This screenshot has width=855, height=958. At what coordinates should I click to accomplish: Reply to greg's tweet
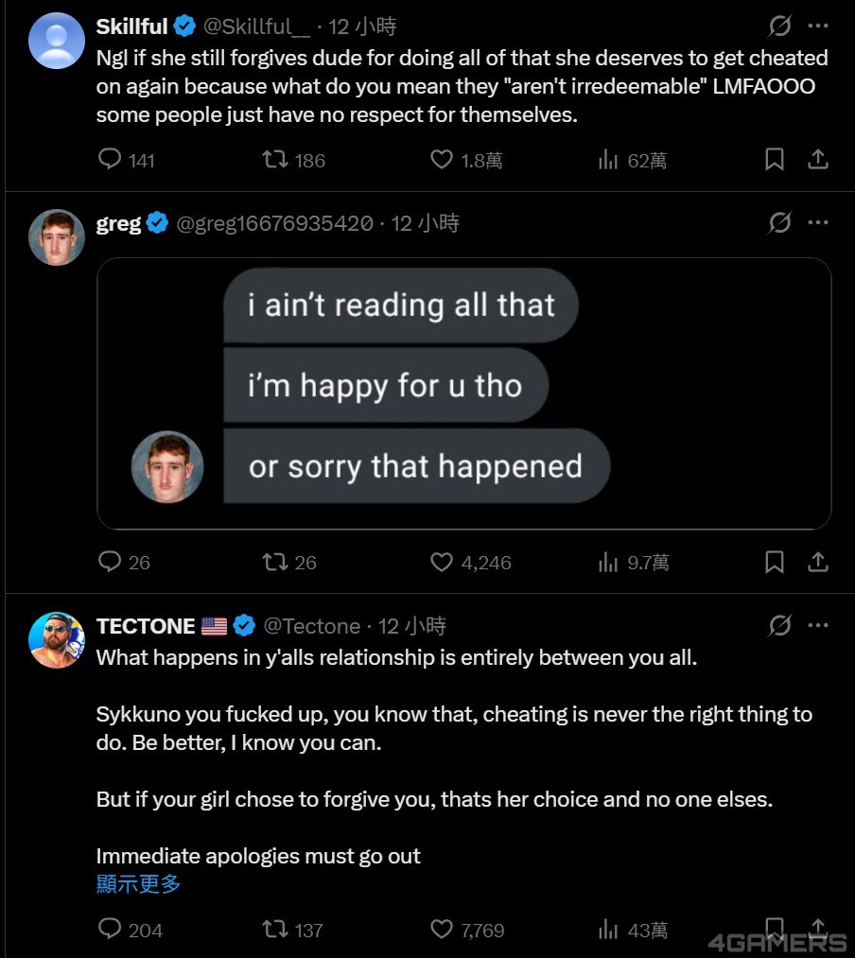pyautogui.click(x=111, y=562)
